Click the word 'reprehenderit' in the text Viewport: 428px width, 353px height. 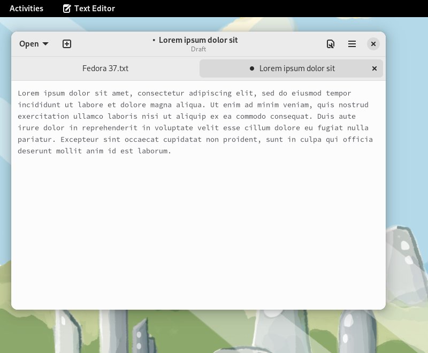(110, 128)
